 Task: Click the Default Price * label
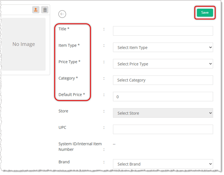(72, 94)
